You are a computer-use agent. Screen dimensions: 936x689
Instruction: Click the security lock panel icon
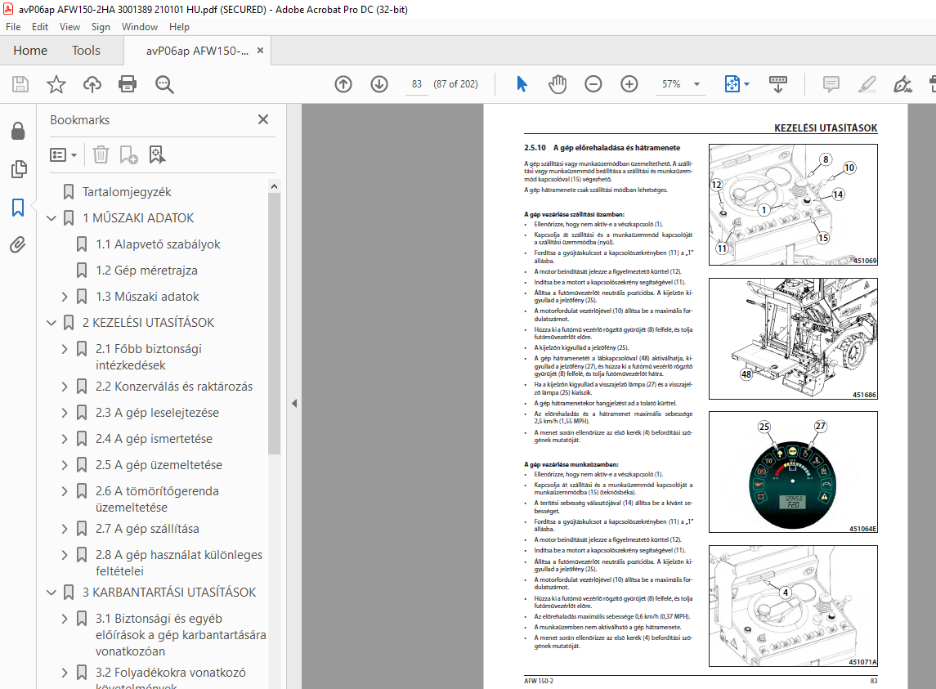[x=18, y=131]
